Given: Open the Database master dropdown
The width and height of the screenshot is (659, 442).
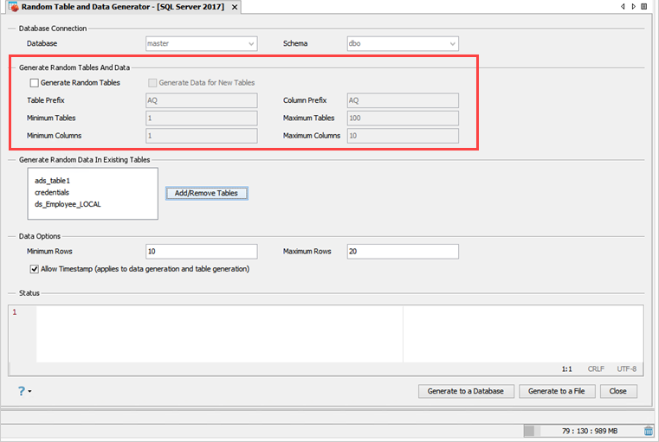Looking at the screenshot, I should [x=201, y=43].
